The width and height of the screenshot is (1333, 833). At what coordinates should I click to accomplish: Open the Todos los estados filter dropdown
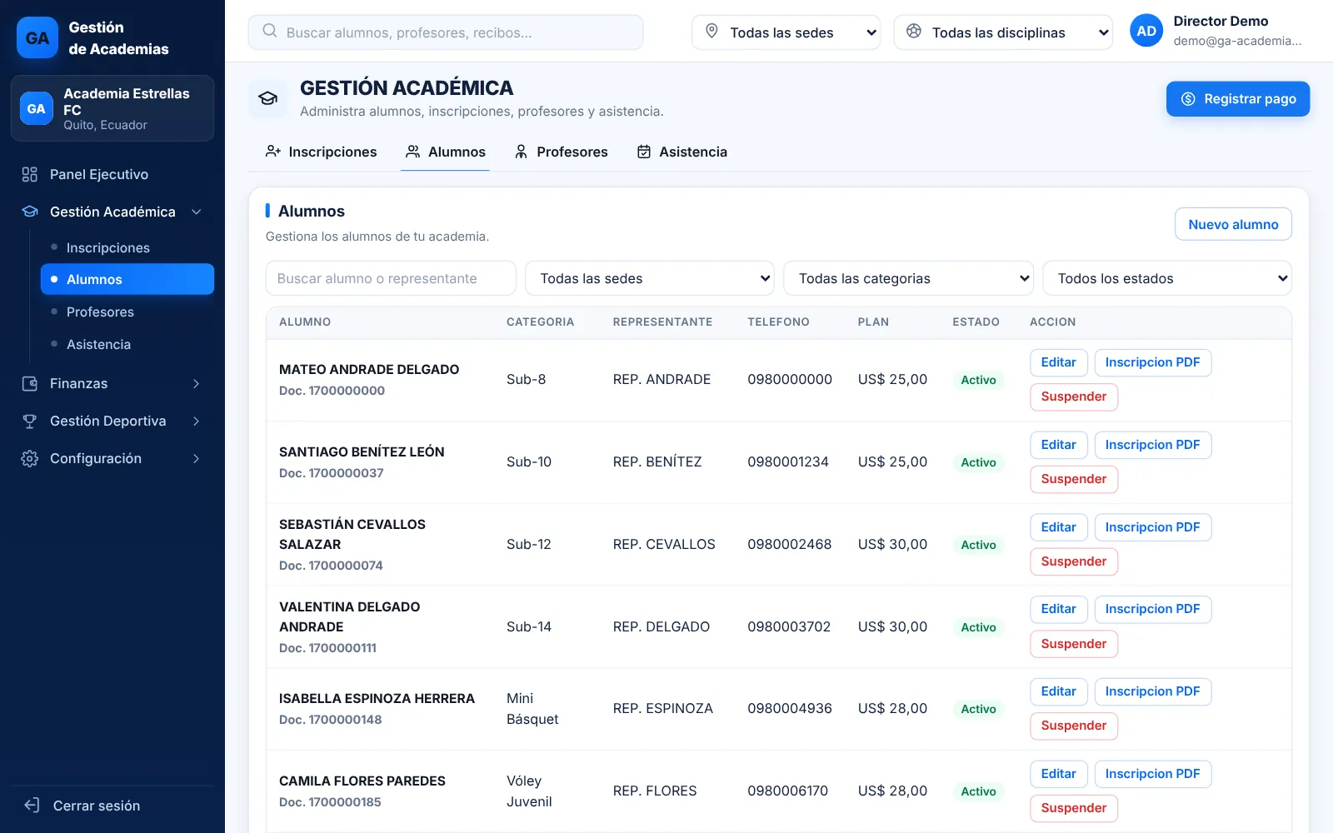1167,278
